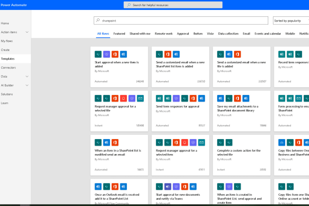Switch to the Featured tab
The width and height of the screenshot is (309, 206).
click(x=119, y=34)
